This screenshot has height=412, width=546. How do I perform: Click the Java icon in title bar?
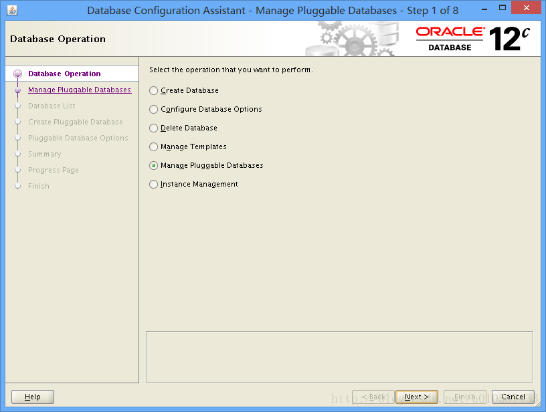tap(12, 10)
